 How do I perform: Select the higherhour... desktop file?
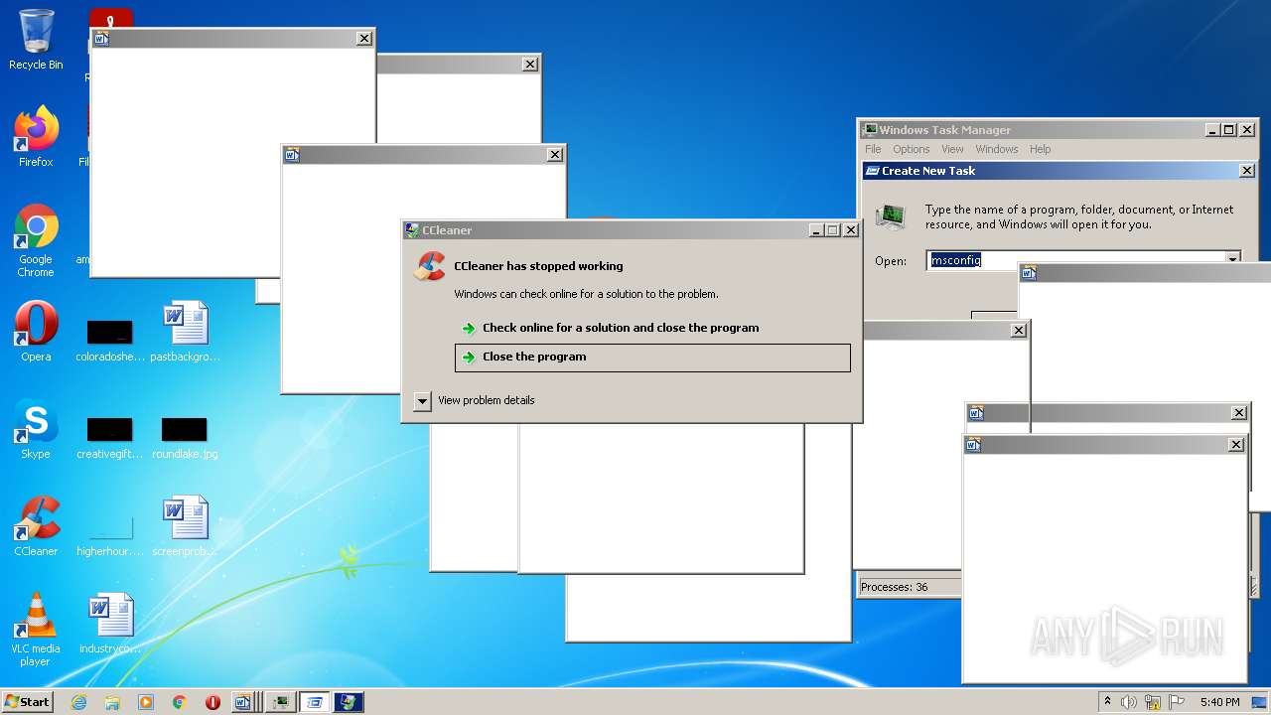pyautogui.click(x=110, y=534)
